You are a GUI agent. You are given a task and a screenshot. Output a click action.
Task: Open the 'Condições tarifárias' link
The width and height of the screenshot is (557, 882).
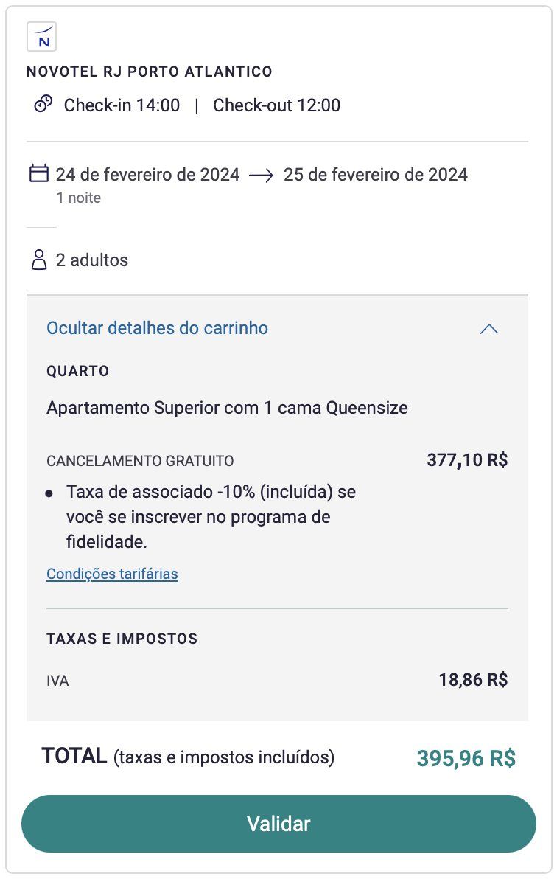tap(112, 574)
